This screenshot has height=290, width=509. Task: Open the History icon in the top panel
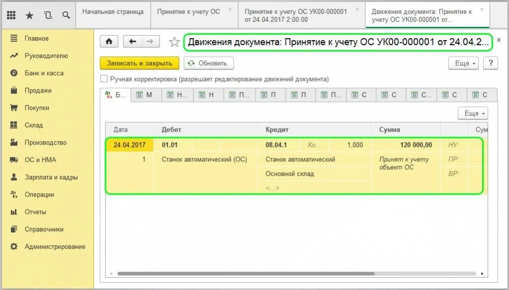[x=48, y=15]
